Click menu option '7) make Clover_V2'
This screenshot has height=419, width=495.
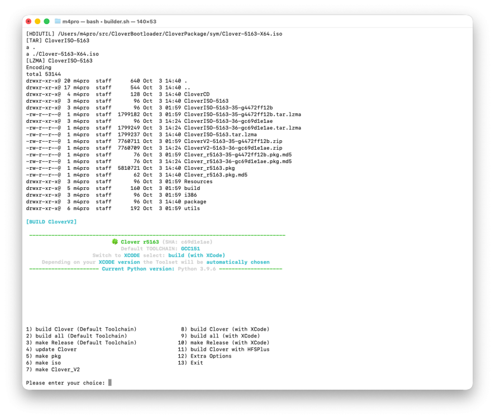point(53,369)
